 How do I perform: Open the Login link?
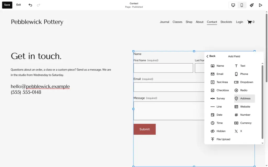click(239, 22)
